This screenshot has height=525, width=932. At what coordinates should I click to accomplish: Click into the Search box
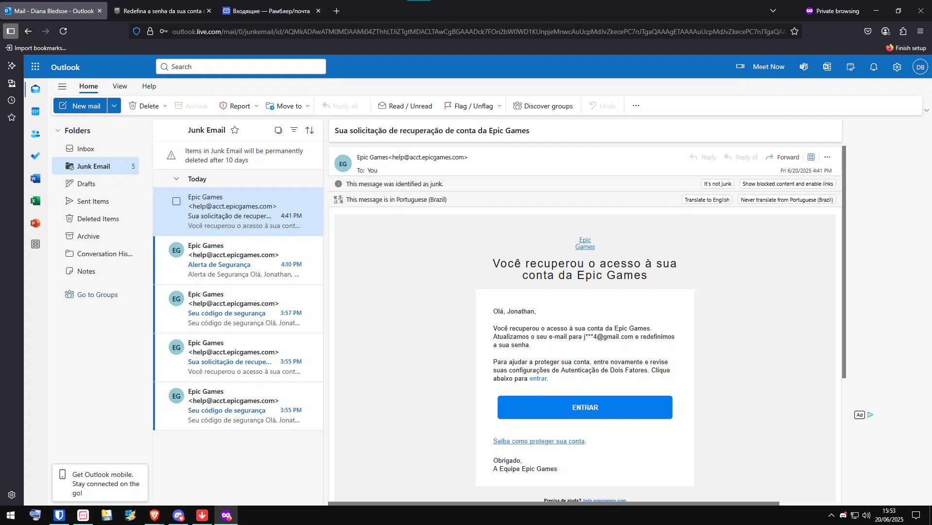pos(241,67)
